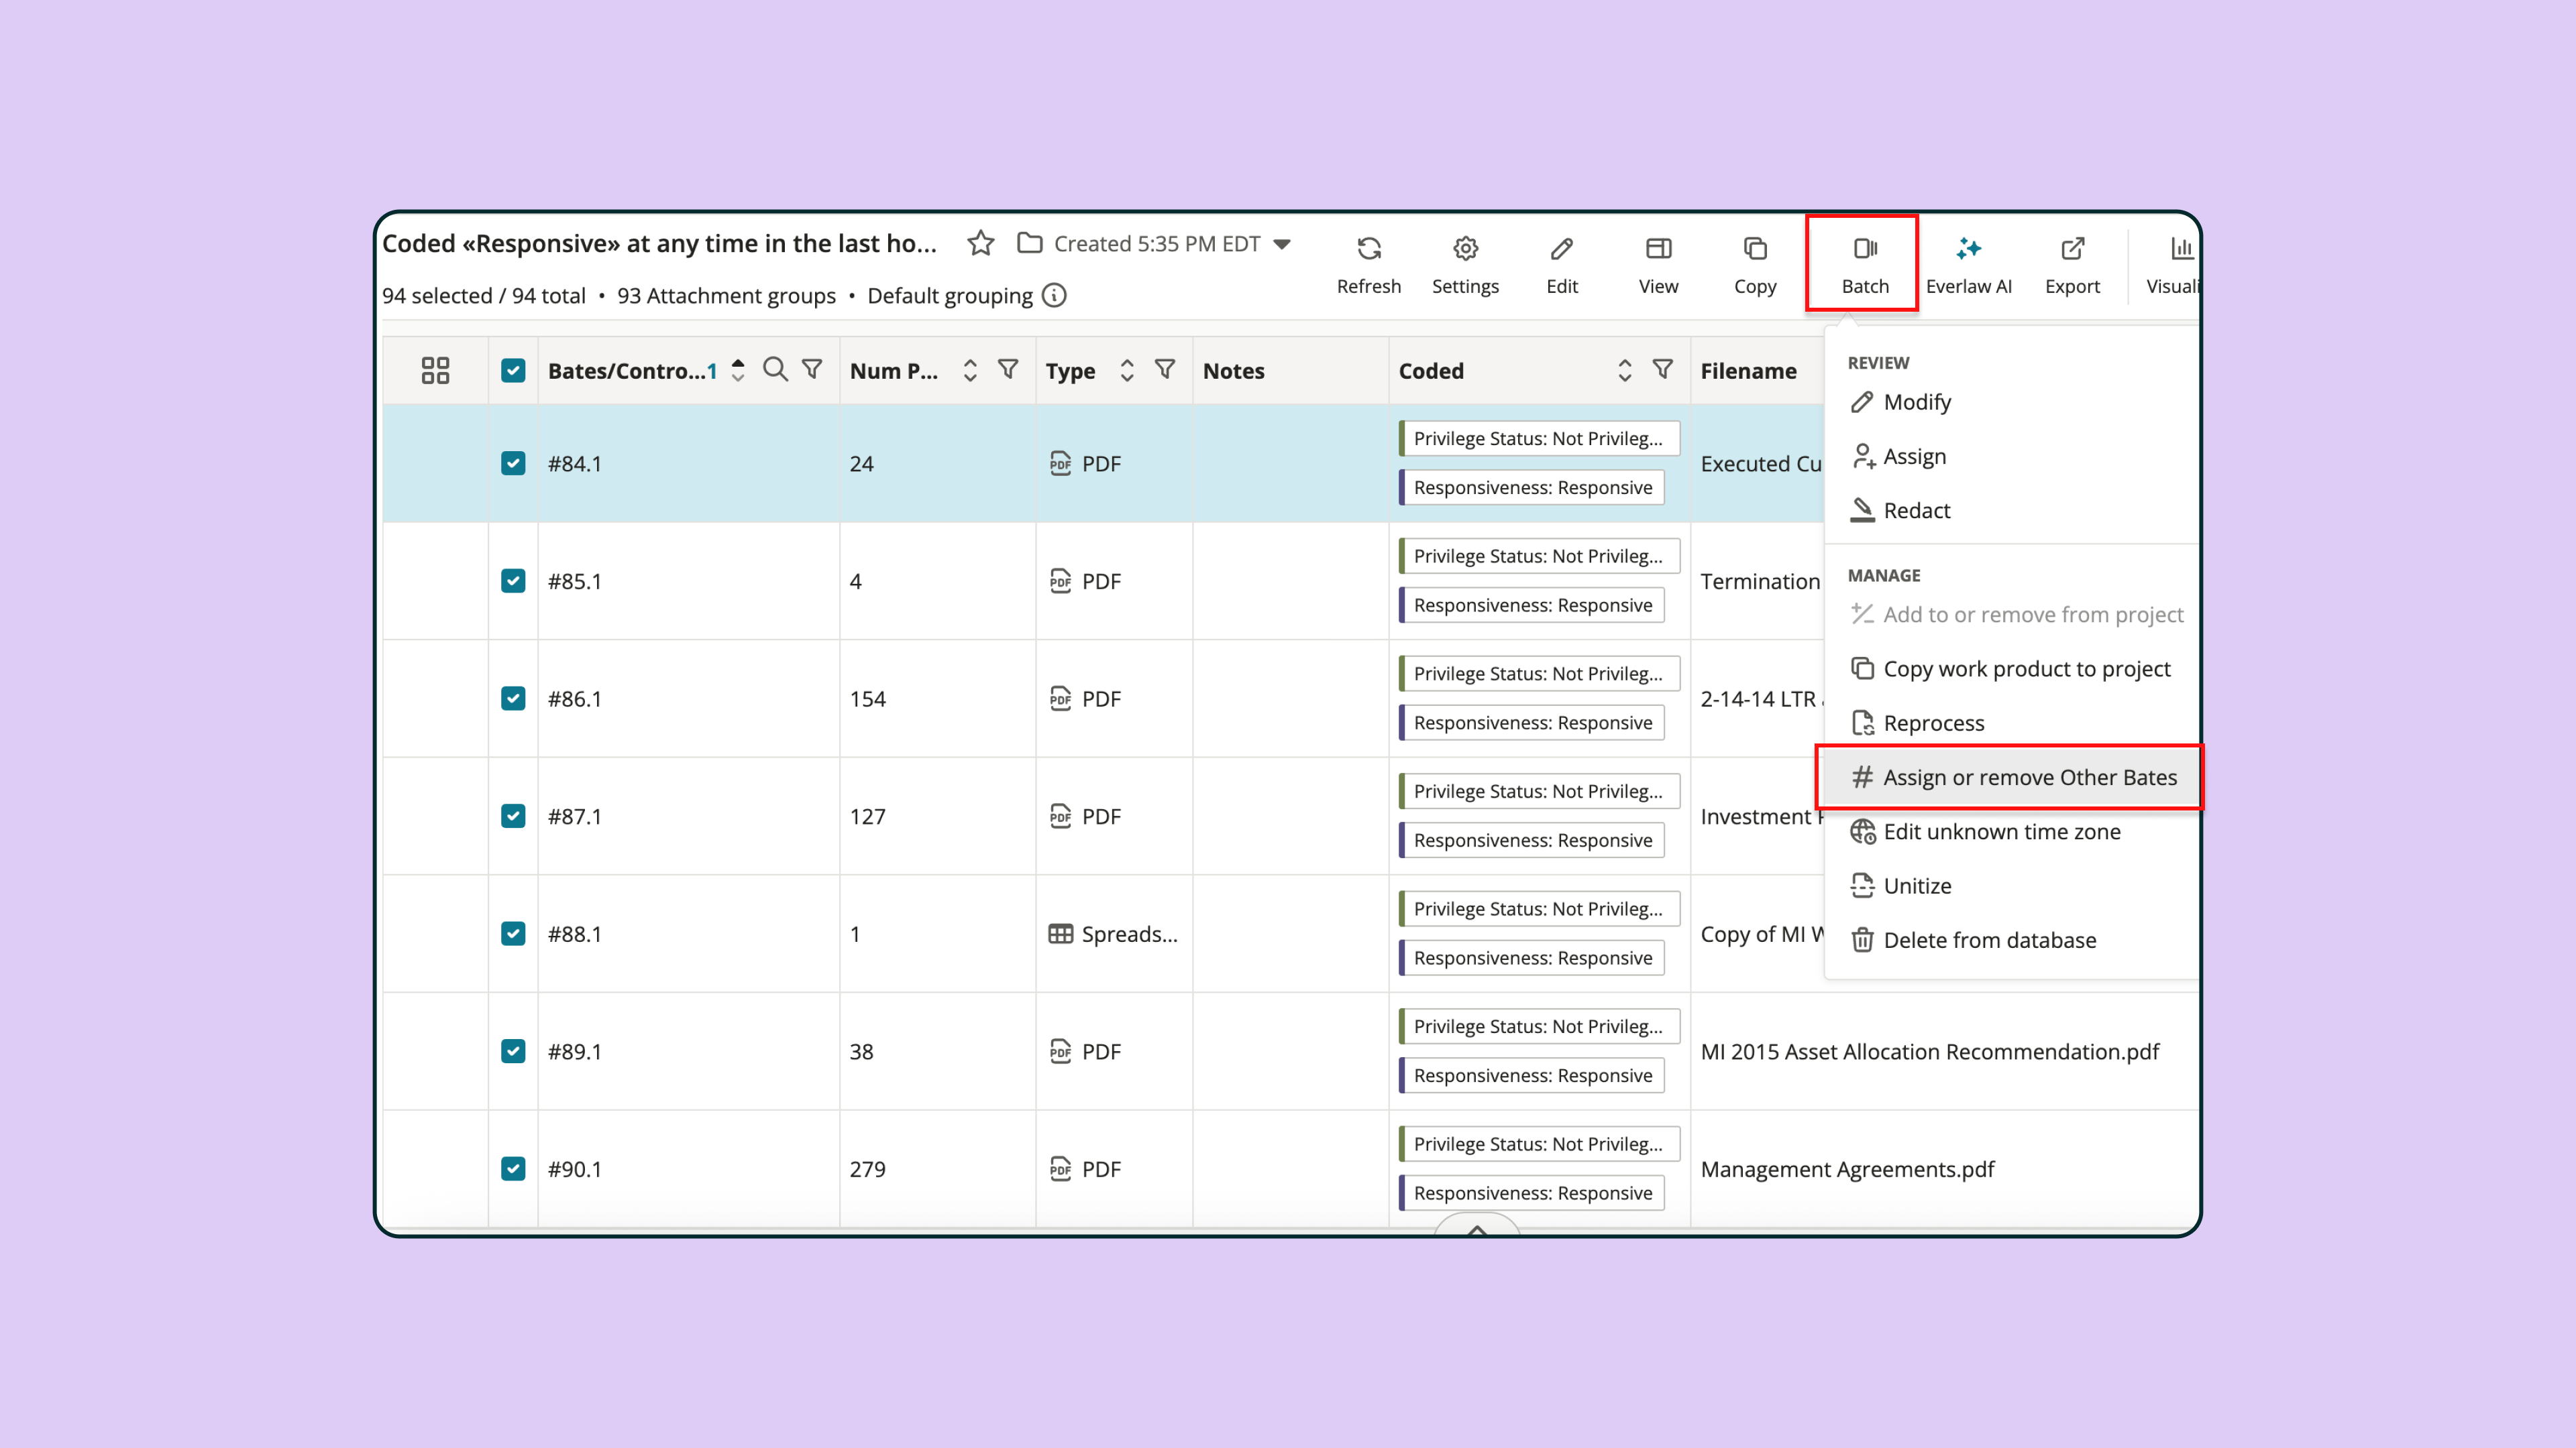Filter the Bates/Control column
2576x1448 pixels.
point(812,370)
